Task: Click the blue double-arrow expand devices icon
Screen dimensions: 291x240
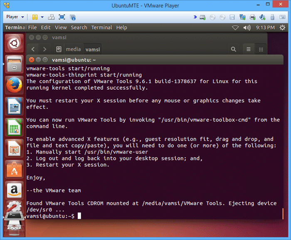Action: [195, 17]
